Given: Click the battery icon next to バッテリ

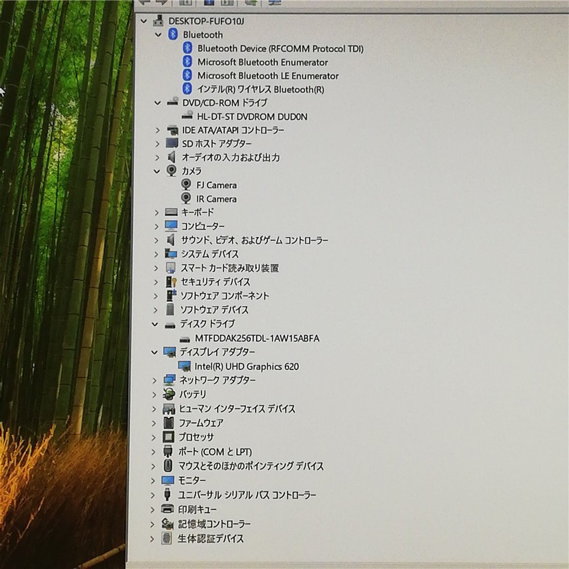Looking at the screenshot, I should coord(170,394).
